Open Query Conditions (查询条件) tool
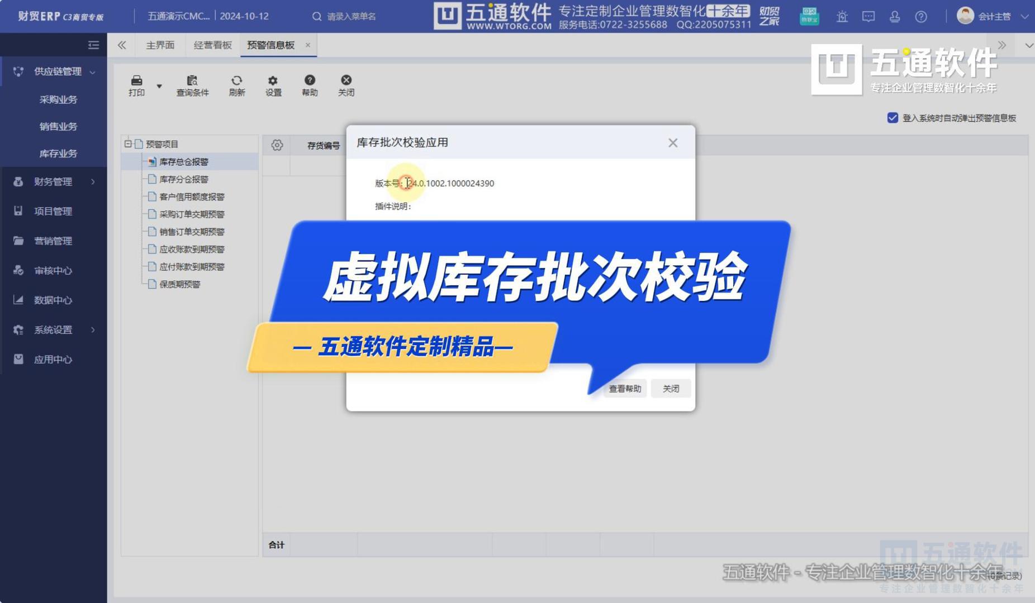 (x=192, y=85)
